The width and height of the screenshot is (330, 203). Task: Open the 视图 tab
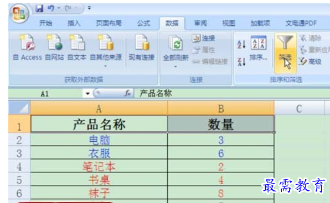tap(229, 23)
